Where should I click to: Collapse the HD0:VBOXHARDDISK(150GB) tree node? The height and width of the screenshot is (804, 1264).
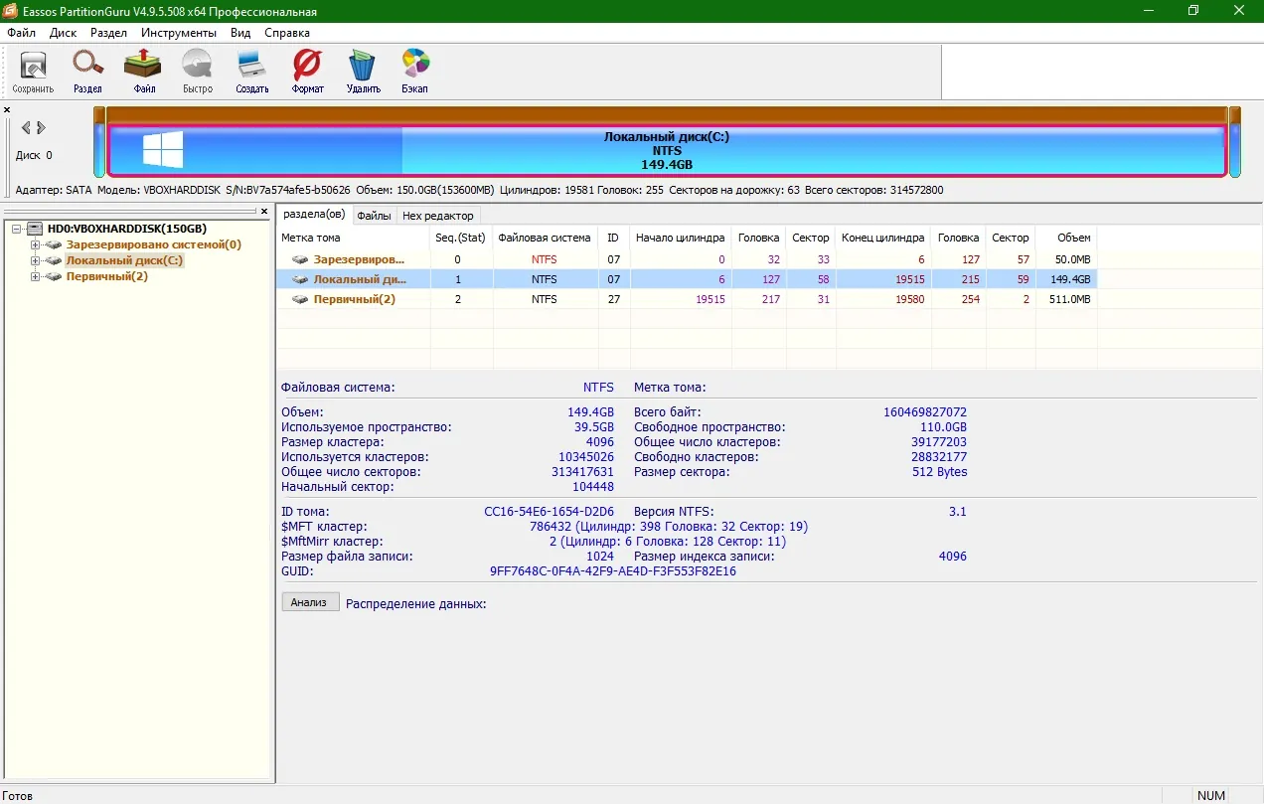pyautogui.click(x=17, y=229)
